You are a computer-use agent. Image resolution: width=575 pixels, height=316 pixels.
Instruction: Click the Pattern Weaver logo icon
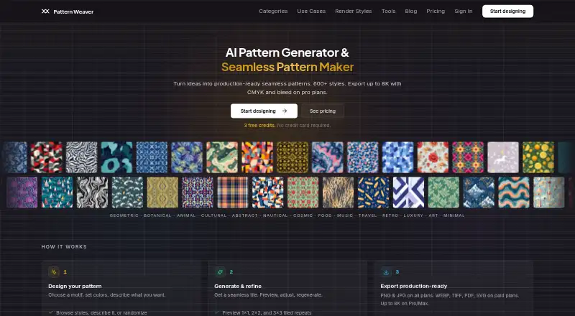45,11
